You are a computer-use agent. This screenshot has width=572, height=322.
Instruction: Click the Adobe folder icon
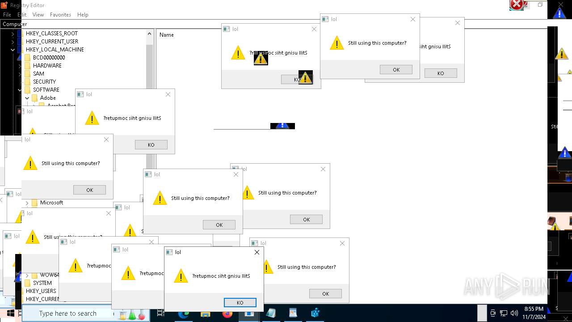point(34,98)
